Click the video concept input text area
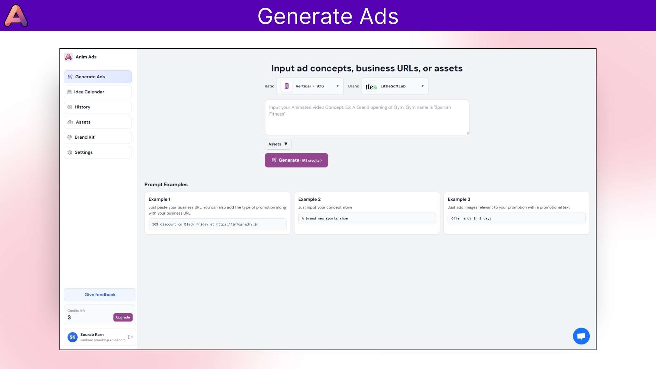 coord(367,117)
